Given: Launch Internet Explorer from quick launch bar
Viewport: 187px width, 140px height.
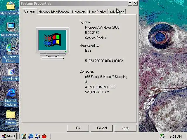Looking at the screenshot, I should 31,136.
